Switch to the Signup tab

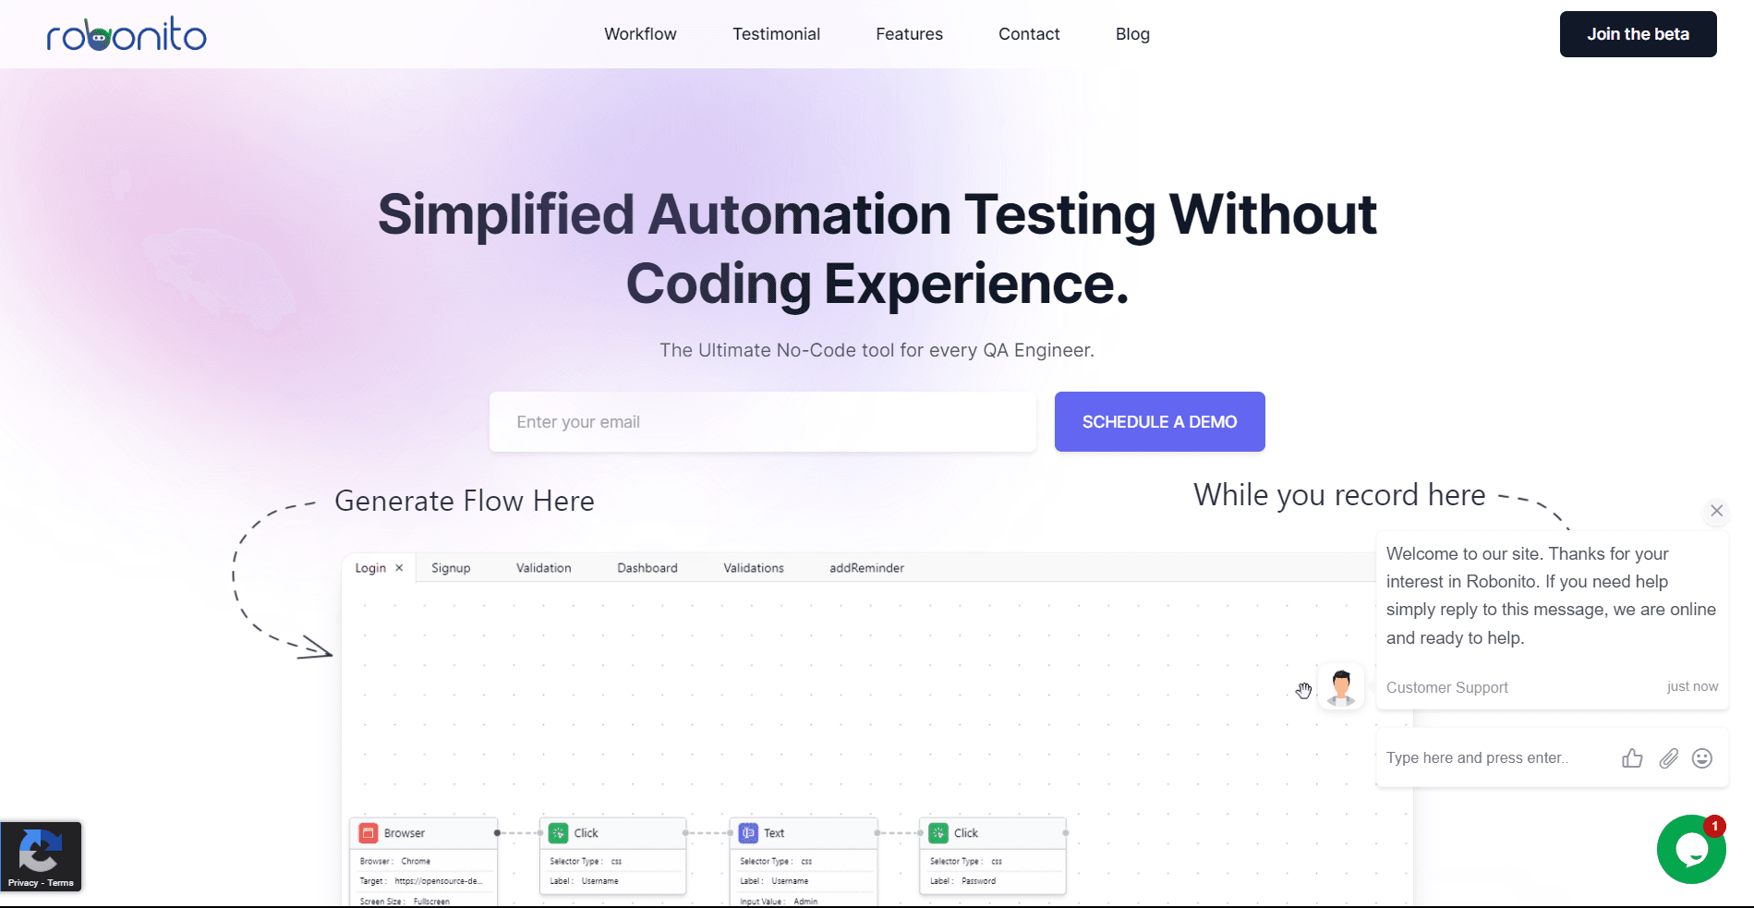451,568
